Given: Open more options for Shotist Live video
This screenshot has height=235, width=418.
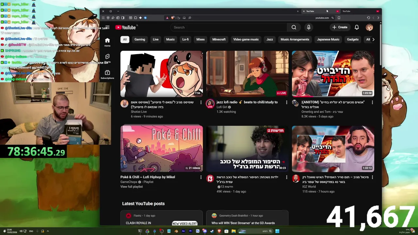Looking at the screenshot, I should [x=201, y=102].
